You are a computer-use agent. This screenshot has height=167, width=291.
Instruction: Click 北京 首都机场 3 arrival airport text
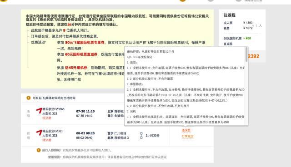[x=118, y=138]
